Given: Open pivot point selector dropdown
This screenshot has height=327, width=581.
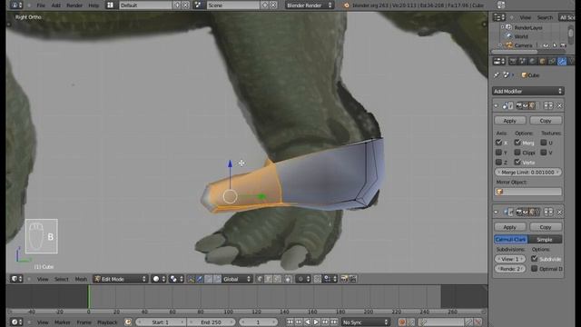Looking at the screenshot, I should click(175, 279).
